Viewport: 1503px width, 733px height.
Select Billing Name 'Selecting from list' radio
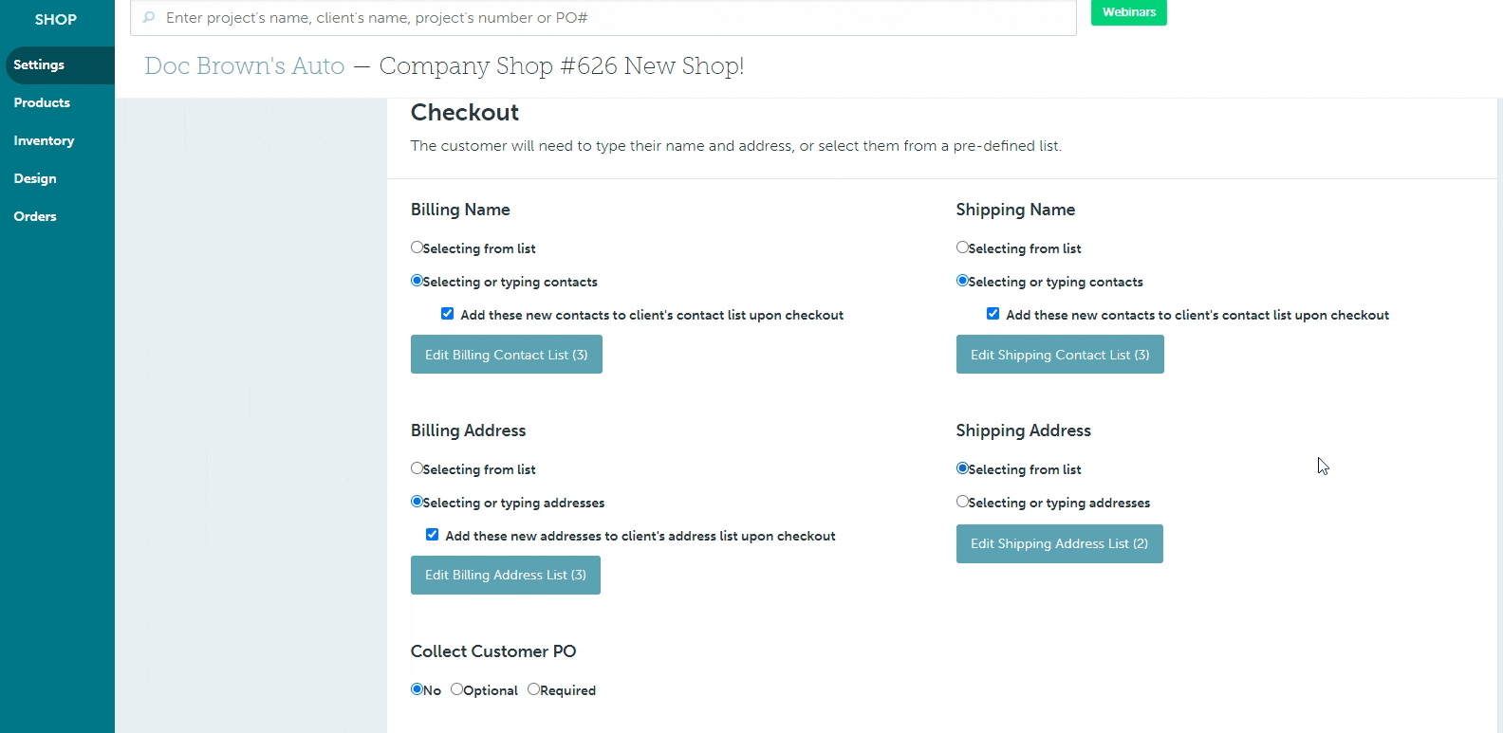(417, 247)
